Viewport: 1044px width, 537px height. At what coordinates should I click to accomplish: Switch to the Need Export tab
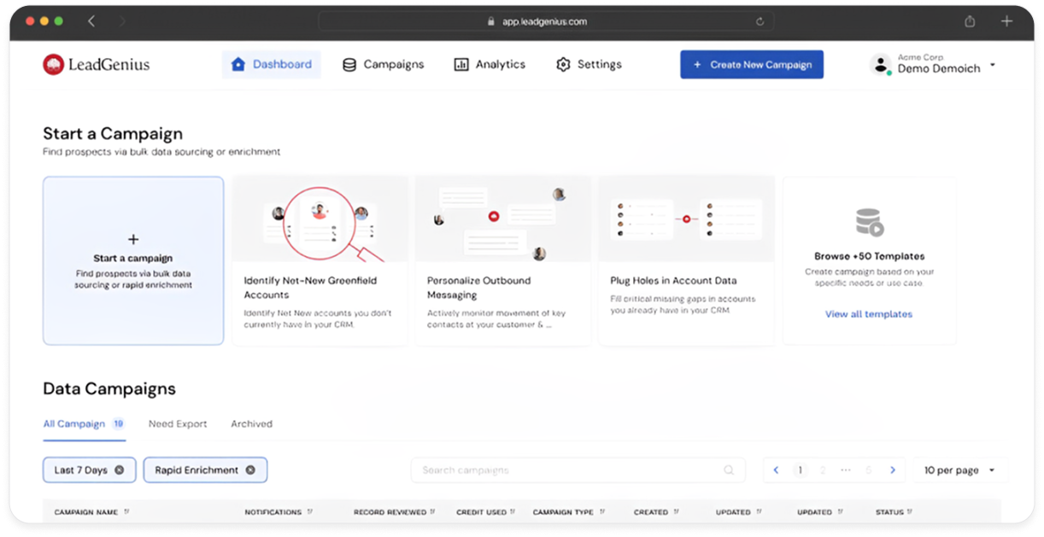tap(177, 423)
